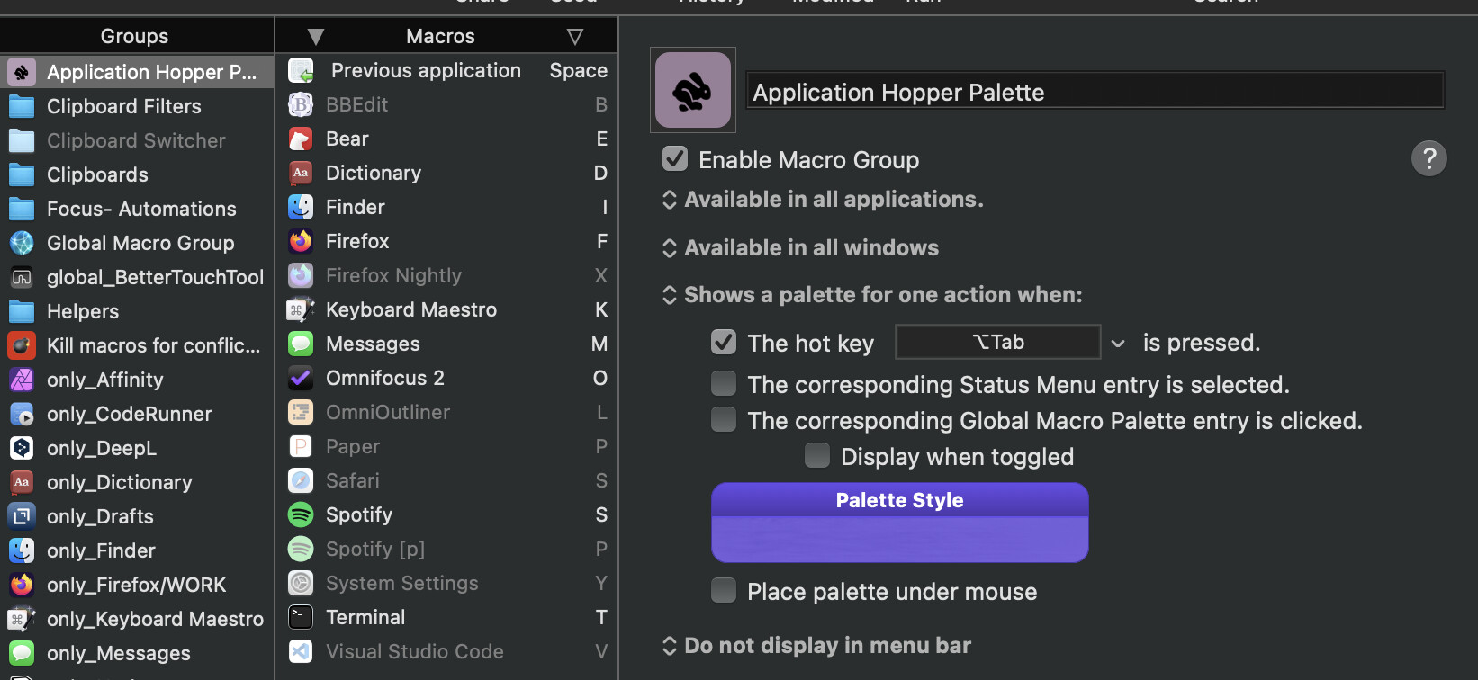Click the Application Hopper Palette name field

1095,91
